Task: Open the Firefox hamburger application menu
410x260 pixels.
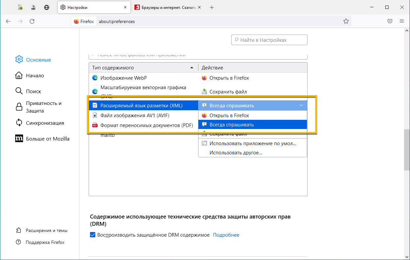Action: 401,21
